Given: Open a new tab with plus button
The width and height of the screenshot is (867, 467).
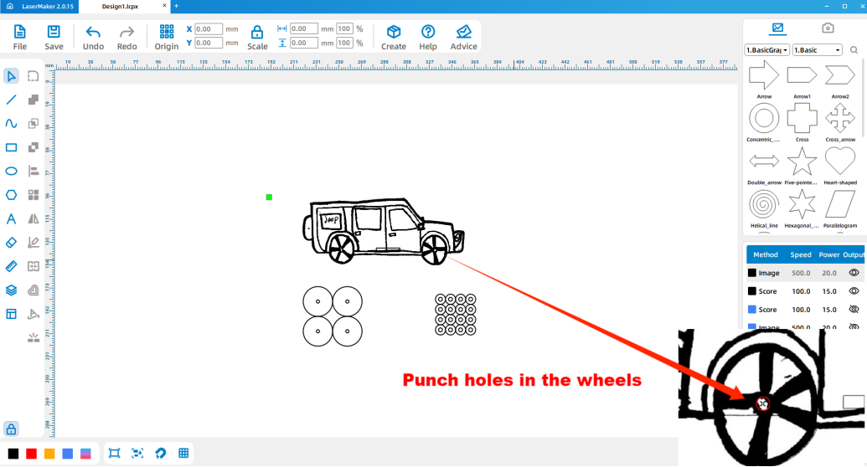Looking at the screenshot, I should point(177,6).
